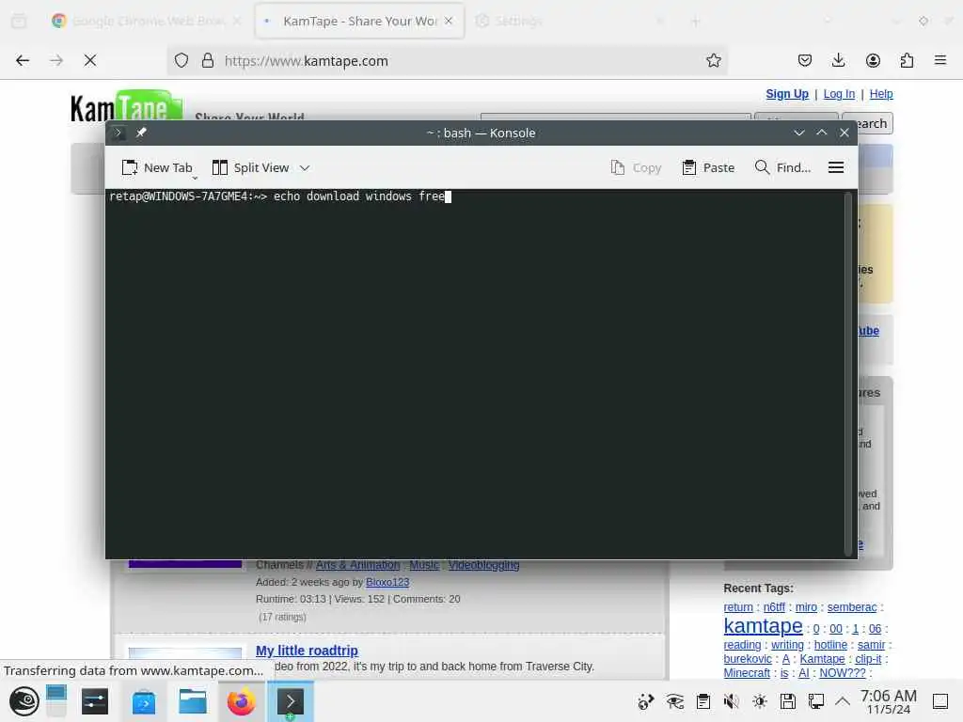Open the virtual desktop pager

coord(55,701)
